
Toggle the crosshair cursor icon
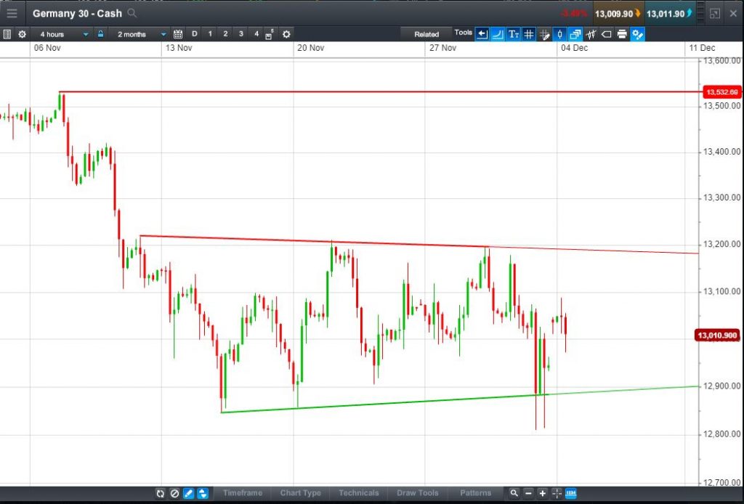[x=557, y=493]
